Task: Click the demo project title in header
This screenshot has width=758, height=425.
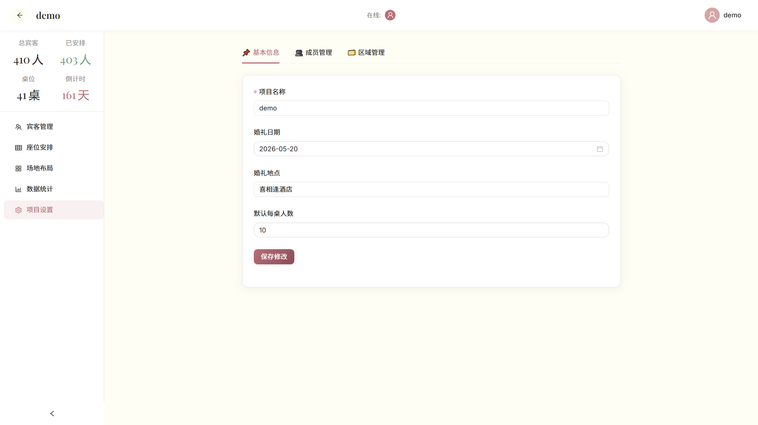Action: (48, 16)
